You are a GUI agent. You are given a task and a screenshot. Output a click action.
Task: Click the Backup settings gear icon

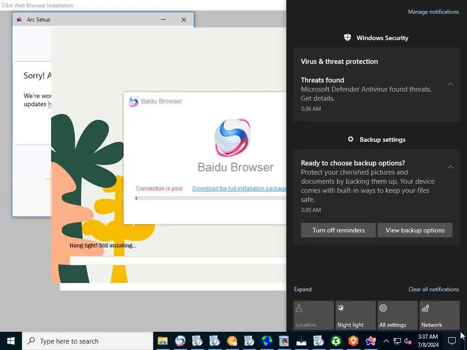point(351,139)
